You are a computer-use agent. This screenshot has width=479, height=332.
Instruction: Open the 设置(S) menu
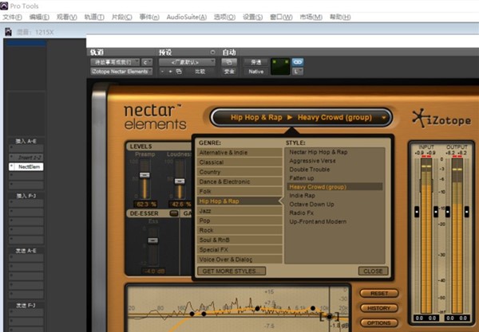252,17
